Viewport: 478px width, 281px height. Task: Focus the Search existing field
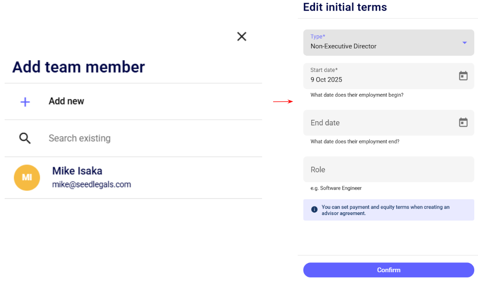(139, 138)
